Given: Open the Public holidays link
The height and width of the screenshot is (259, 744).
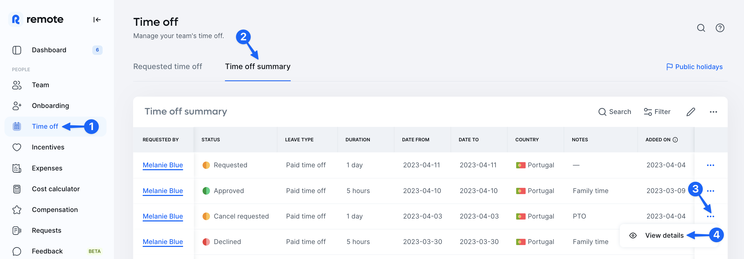Looking at the screenshot, I should [694, 67].
